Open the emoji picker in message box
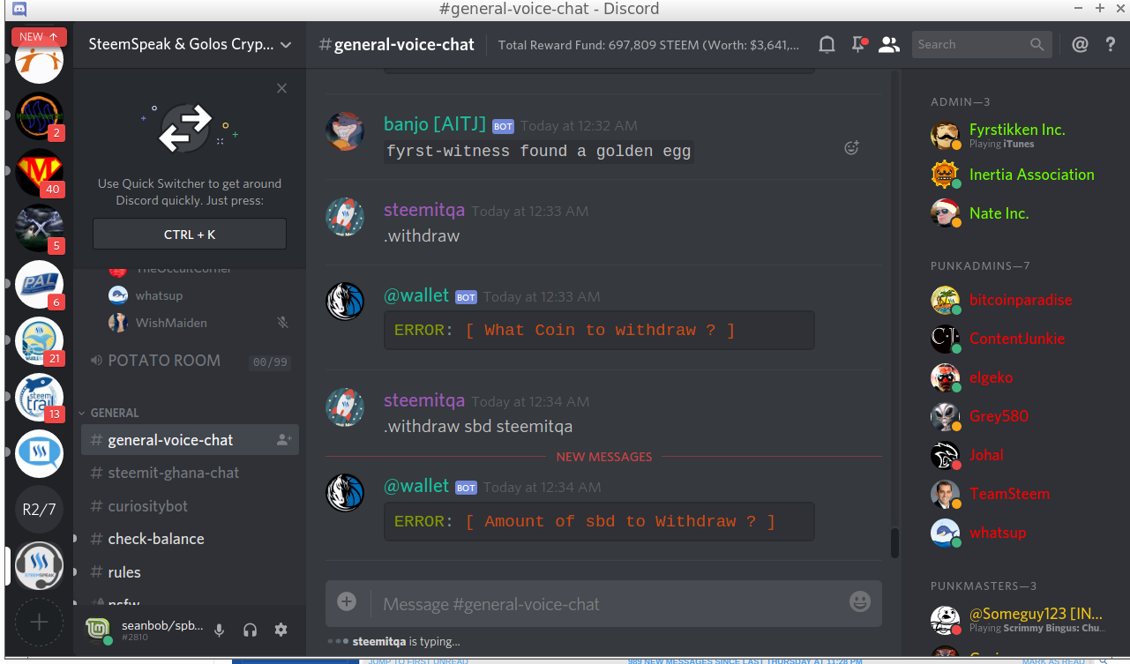Image resolution: width=1130 pixels, height=664 pixels. pyautogui.click(x=859, y=601)
